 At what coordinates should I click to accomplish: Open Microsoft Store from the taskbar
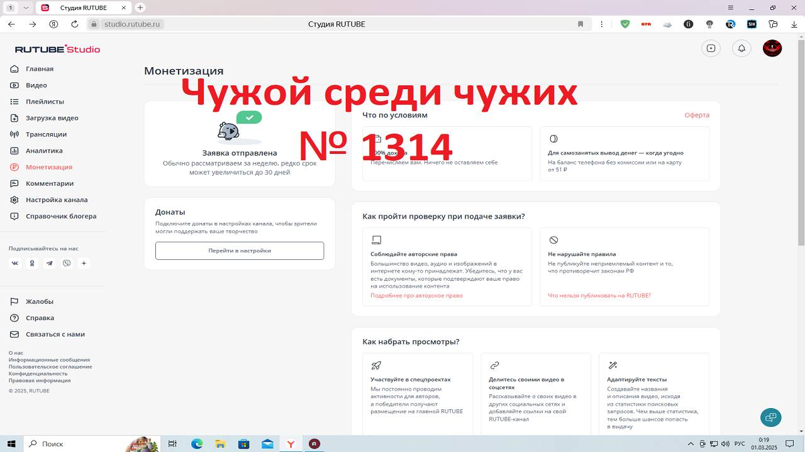(x=243, y=444)
